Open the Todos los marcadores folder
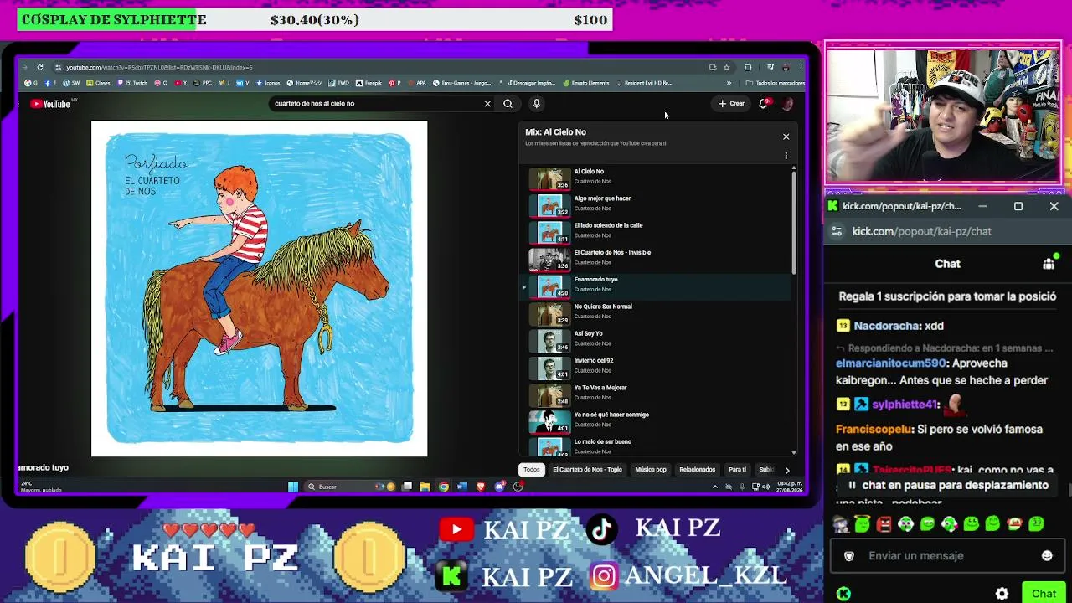This screenshot has width=1072, height=603. click(776, 83)
